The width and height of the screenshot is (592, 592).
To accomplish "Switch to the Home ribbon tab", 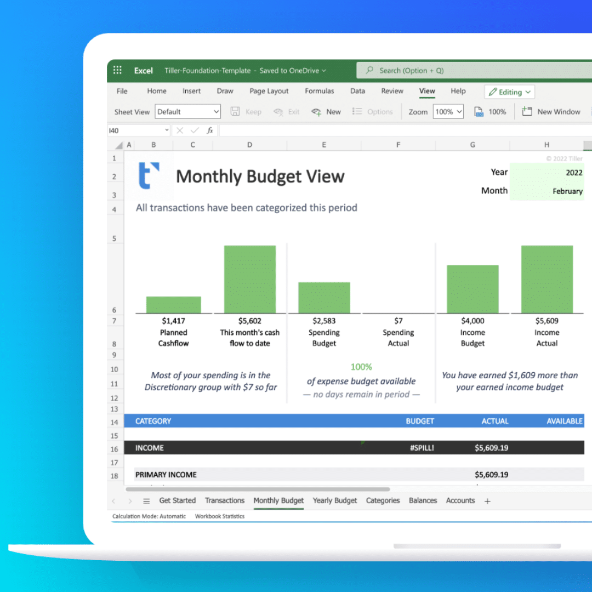I will (157, 91).
